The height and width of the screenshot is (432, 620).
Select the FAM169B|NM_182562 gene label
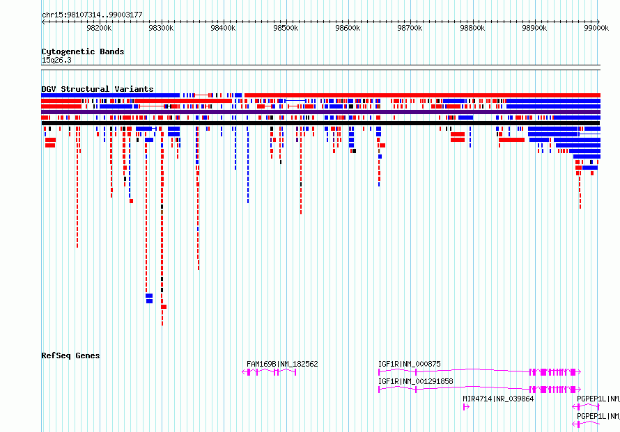282,364
